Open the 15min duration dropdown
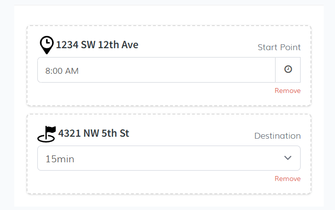Screen dimensions: 335x210 pyautogui.click(x=168, y=158)
